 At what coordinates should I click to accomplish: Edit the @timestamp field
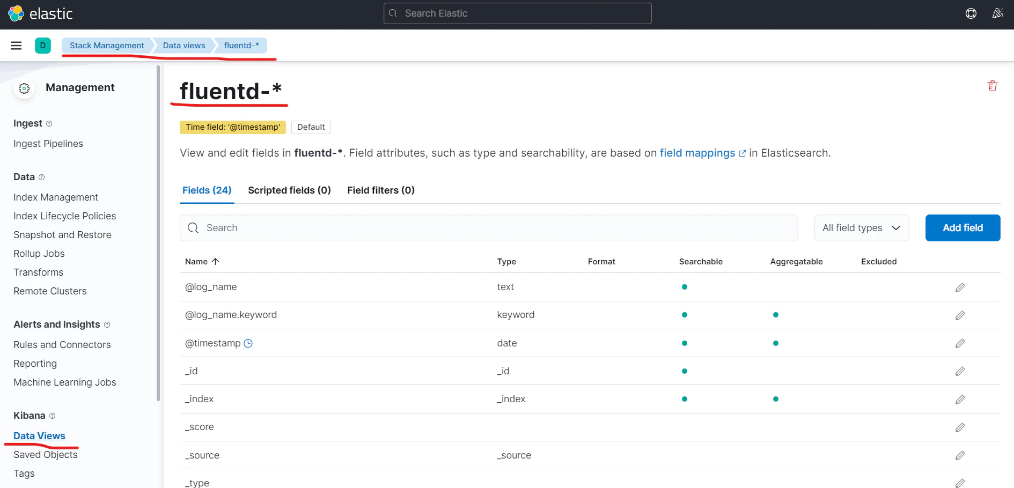point(960,343)
